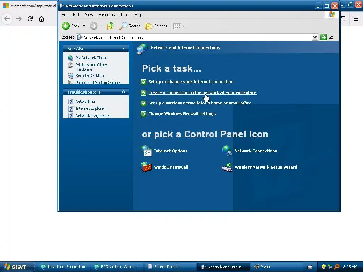The width and height of the screenshot is (363, 272).
Task: Click the Internet Explorer help icon
Action: tap(71, 109)
